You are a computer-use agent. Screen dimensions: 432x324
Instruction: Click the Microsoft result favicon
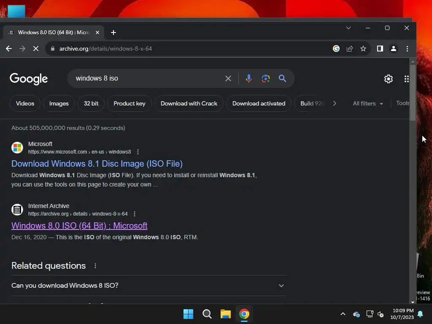(17, 147)
